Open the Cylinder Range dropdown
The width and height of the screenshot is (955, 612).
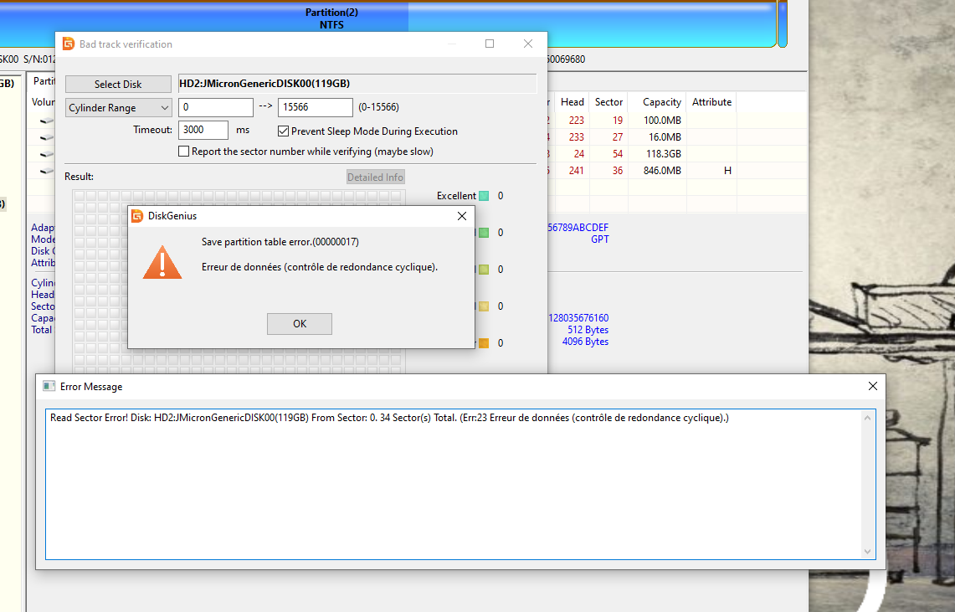pyautogui.click(x=118, y=108)
